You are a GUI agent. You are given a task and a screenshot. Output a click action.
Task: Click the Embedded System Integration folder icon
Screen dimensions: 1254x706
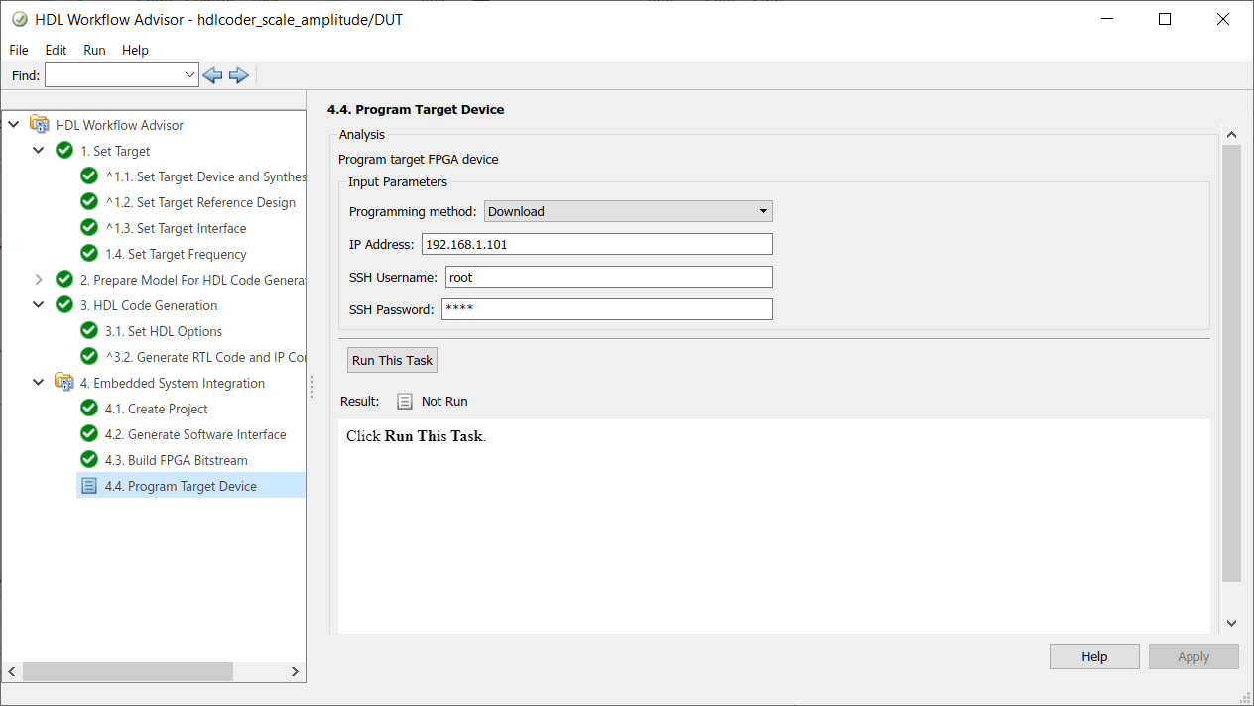64,383
